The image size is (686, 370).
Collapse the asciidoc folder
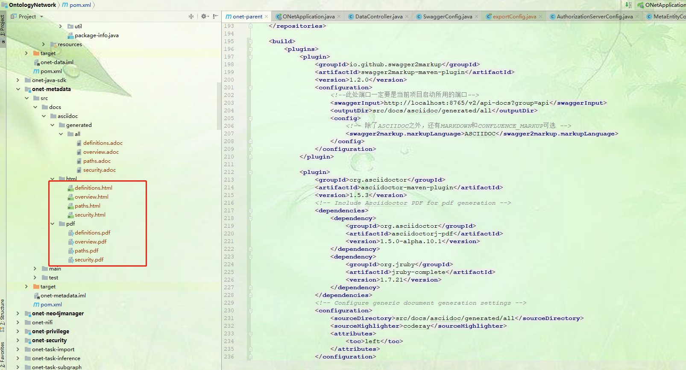pos(44,116)
